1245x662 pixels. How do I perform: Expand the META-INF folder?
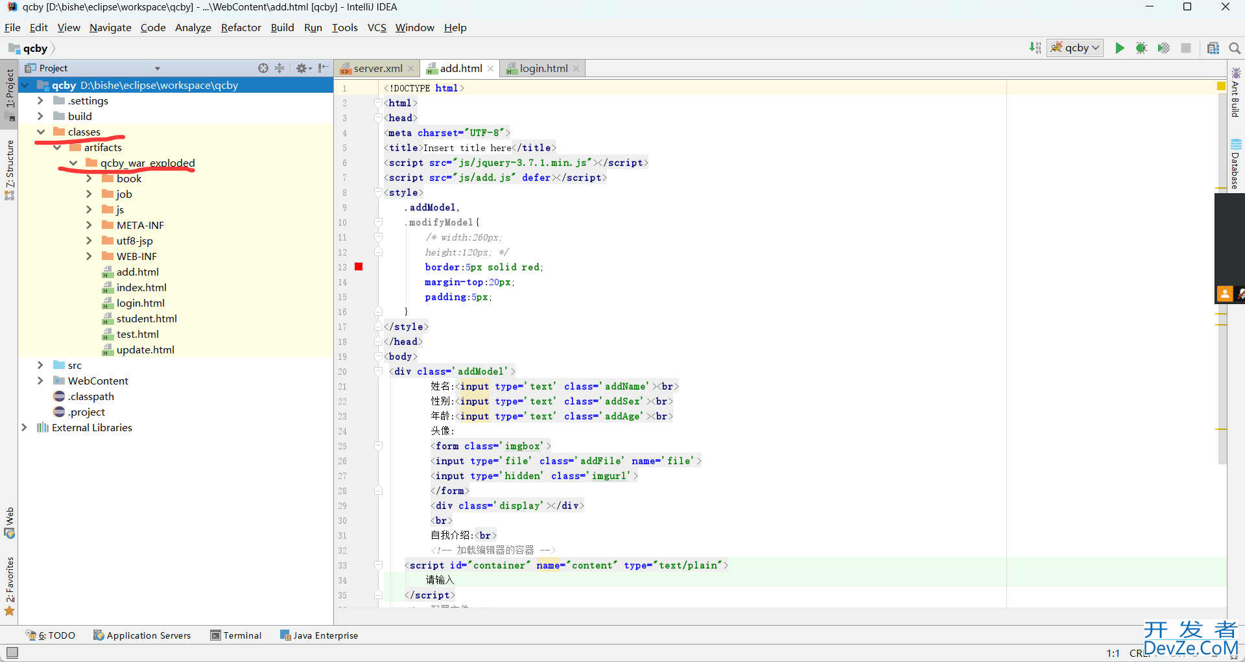pos(89,225)
